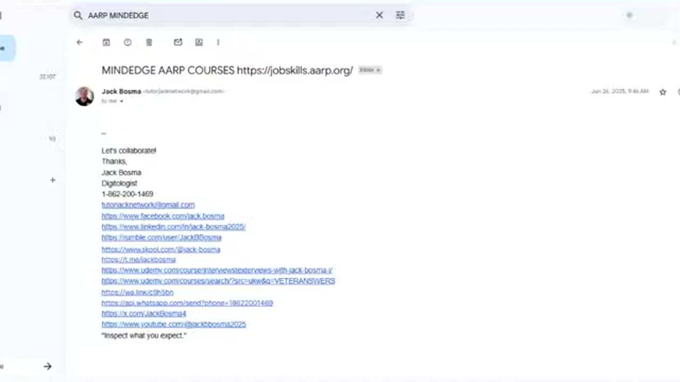
Task: Click the Move to icon
Action: tap(199, 42)
